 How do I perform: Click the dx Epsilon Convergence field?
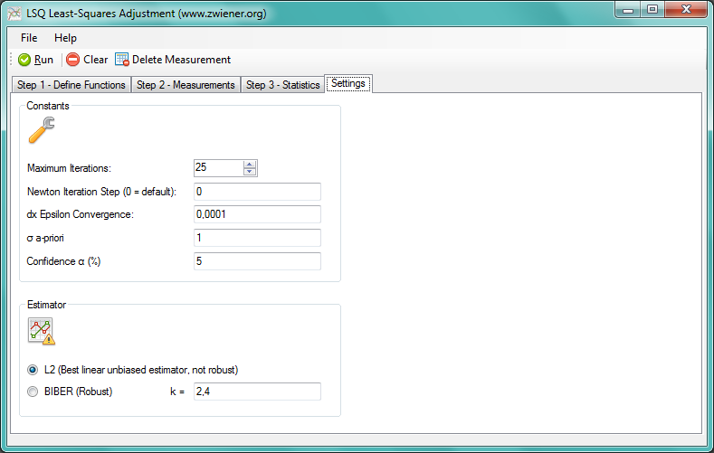(257, 214)
